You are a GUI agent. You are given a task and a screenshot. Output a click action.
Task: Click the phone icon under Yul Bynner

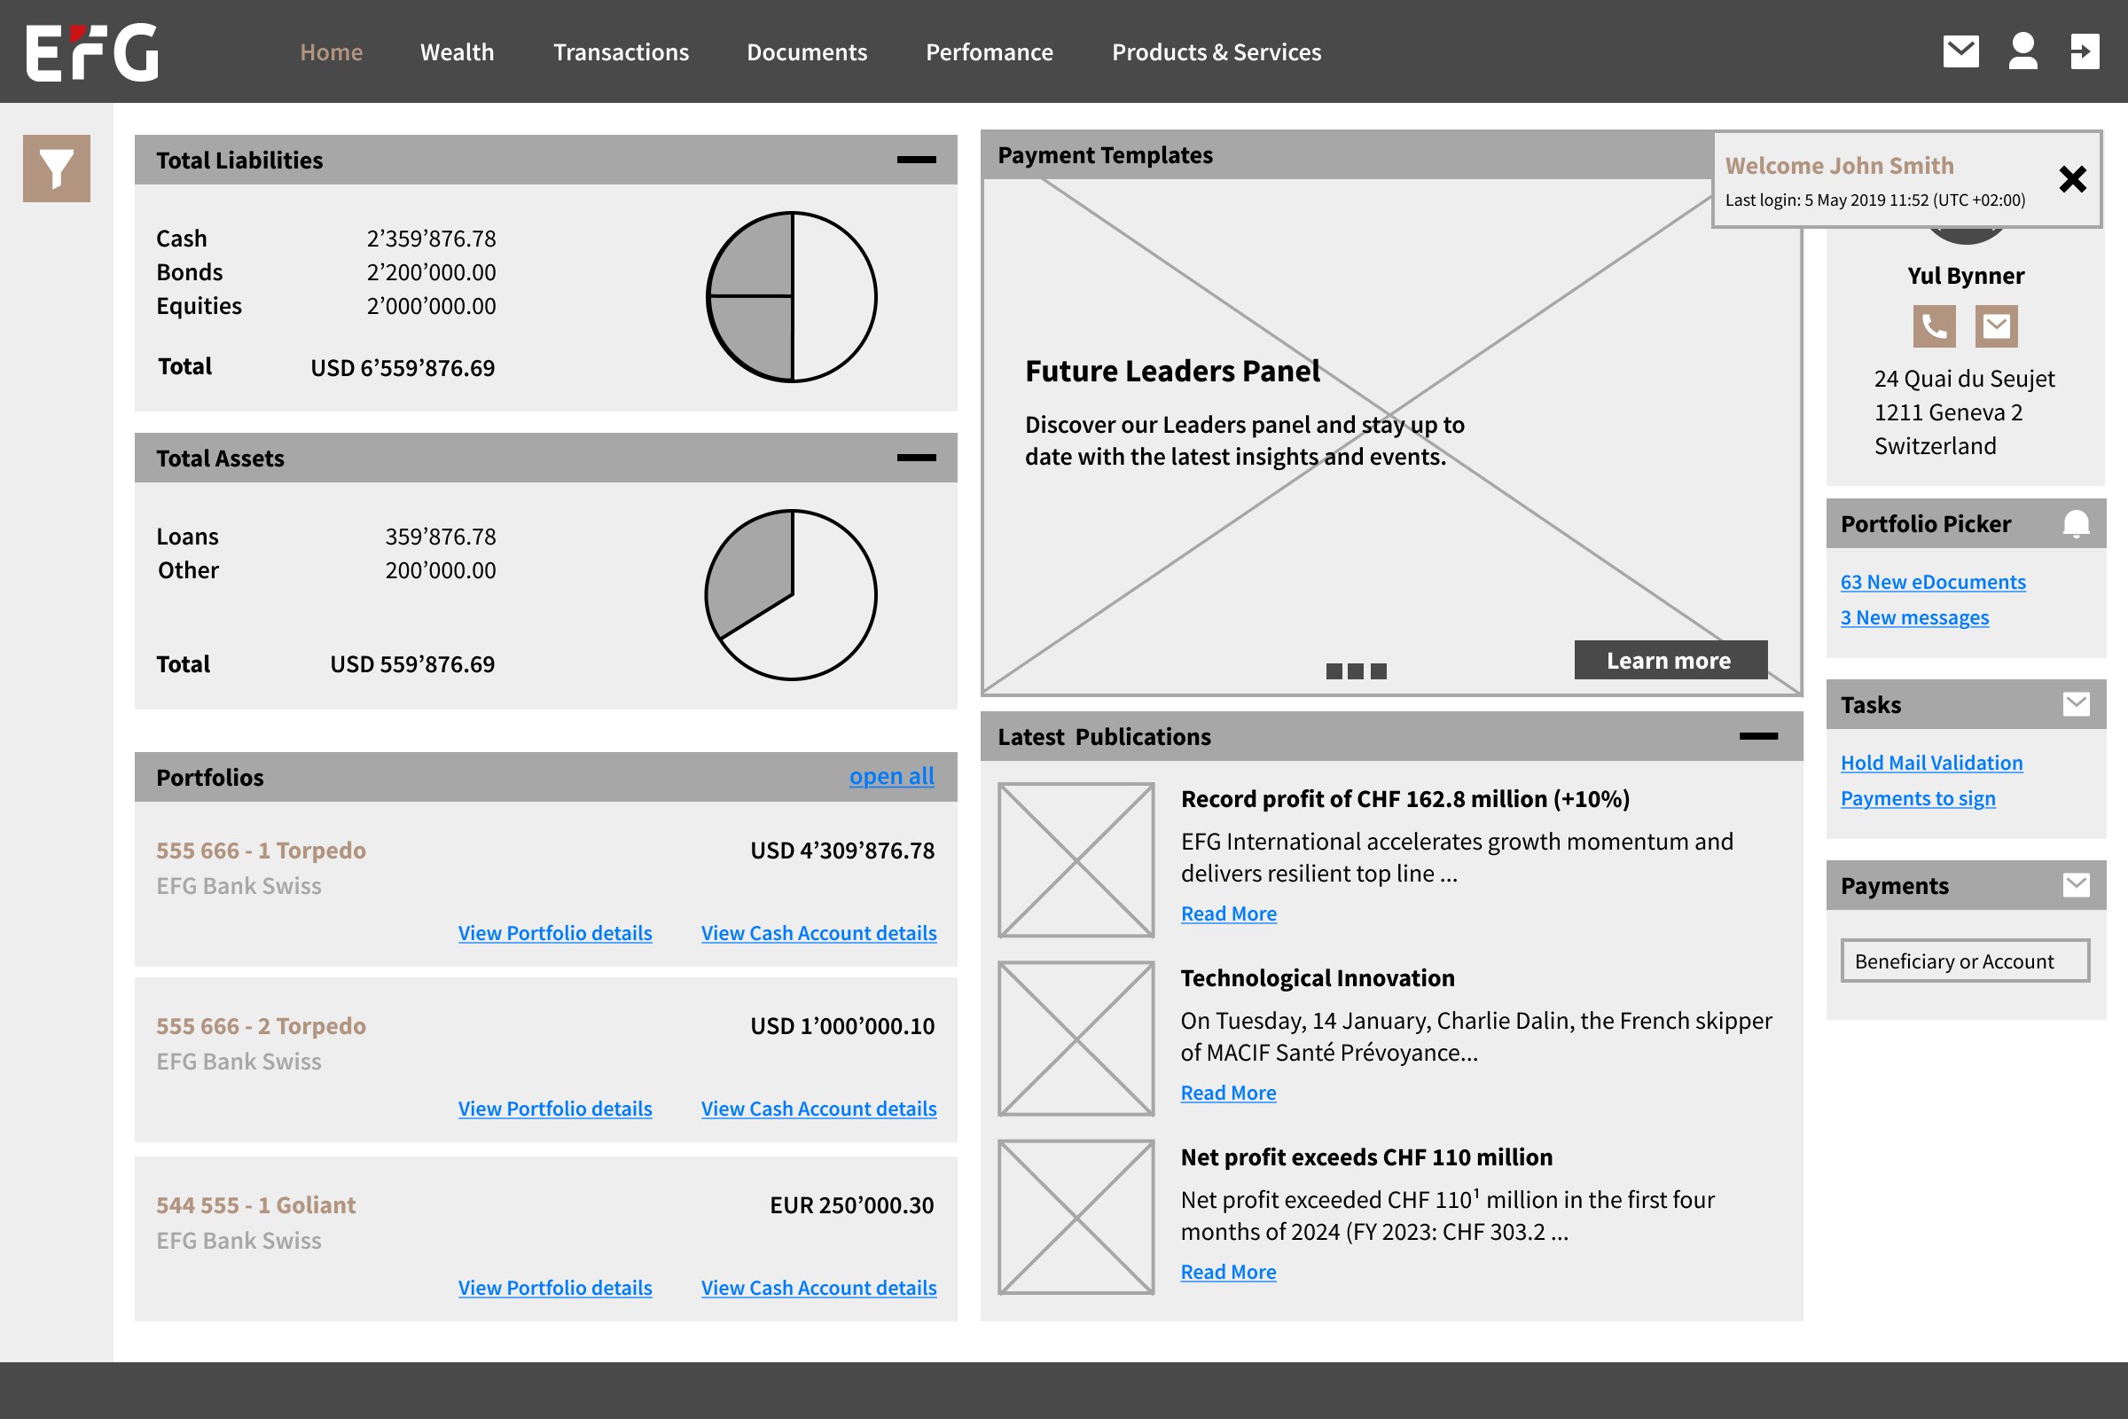pyautogui.click(x=1934, y=325)
